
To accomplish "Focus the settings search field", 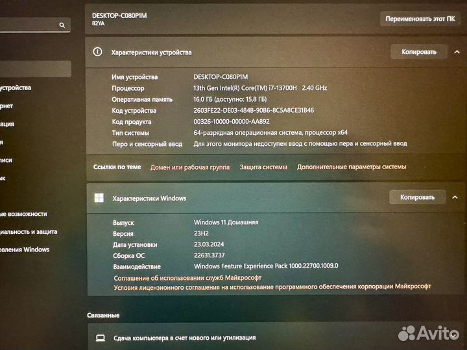I will coord(34,25).
